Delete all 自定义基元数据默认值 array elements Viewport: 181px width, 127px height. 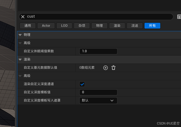pos(113,68)
